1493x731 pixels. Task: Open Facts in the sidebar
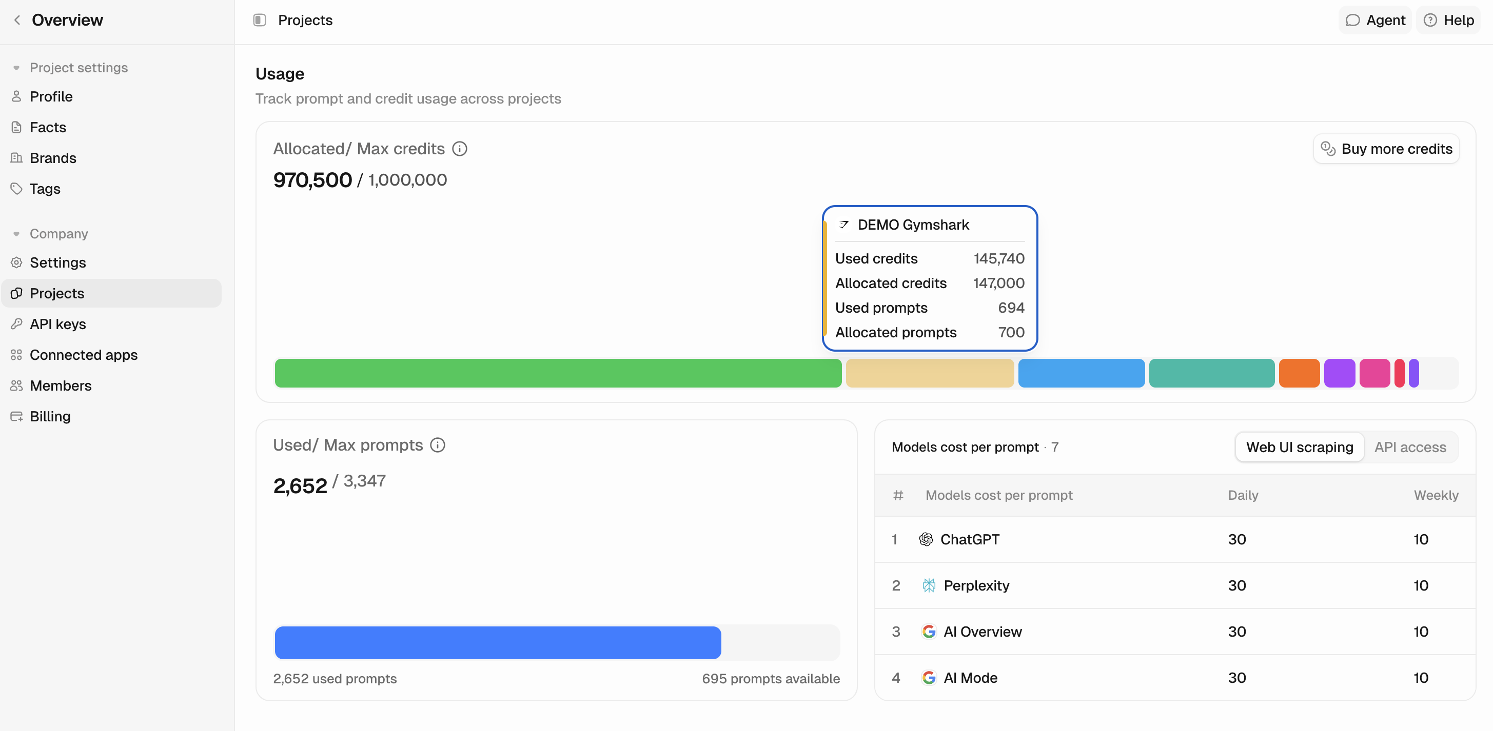111,128
